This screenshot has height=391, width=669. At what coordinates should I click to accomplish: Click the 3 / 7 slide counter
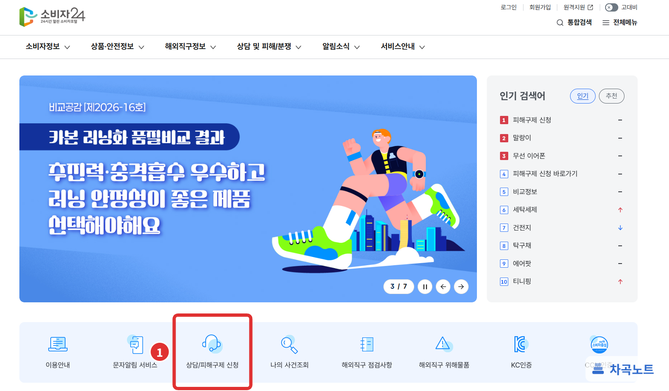[x=399, y=287]
